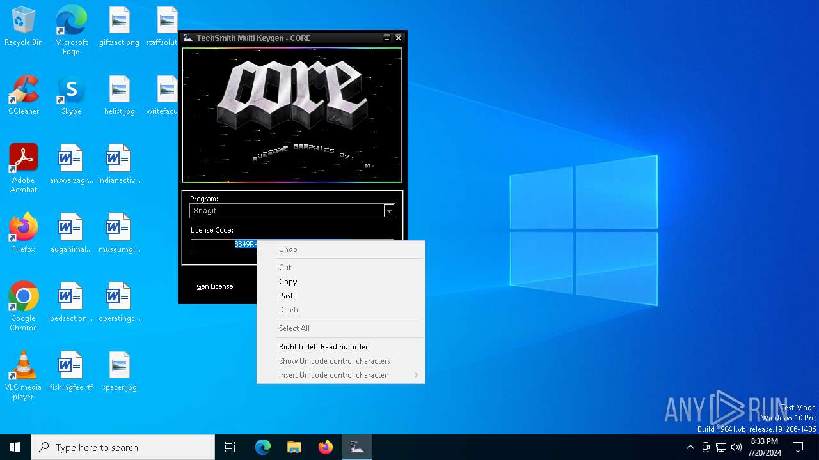Open Firefox from the taskbar
Viewport: 819px width, 460px height.
[x=326, y=447]
